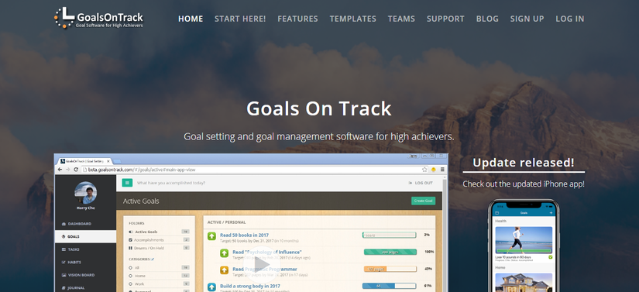Screen dimensions: 639x292
Task: Click the edit pencil beside CATEGORIES
Action: [x=153, y=259]
